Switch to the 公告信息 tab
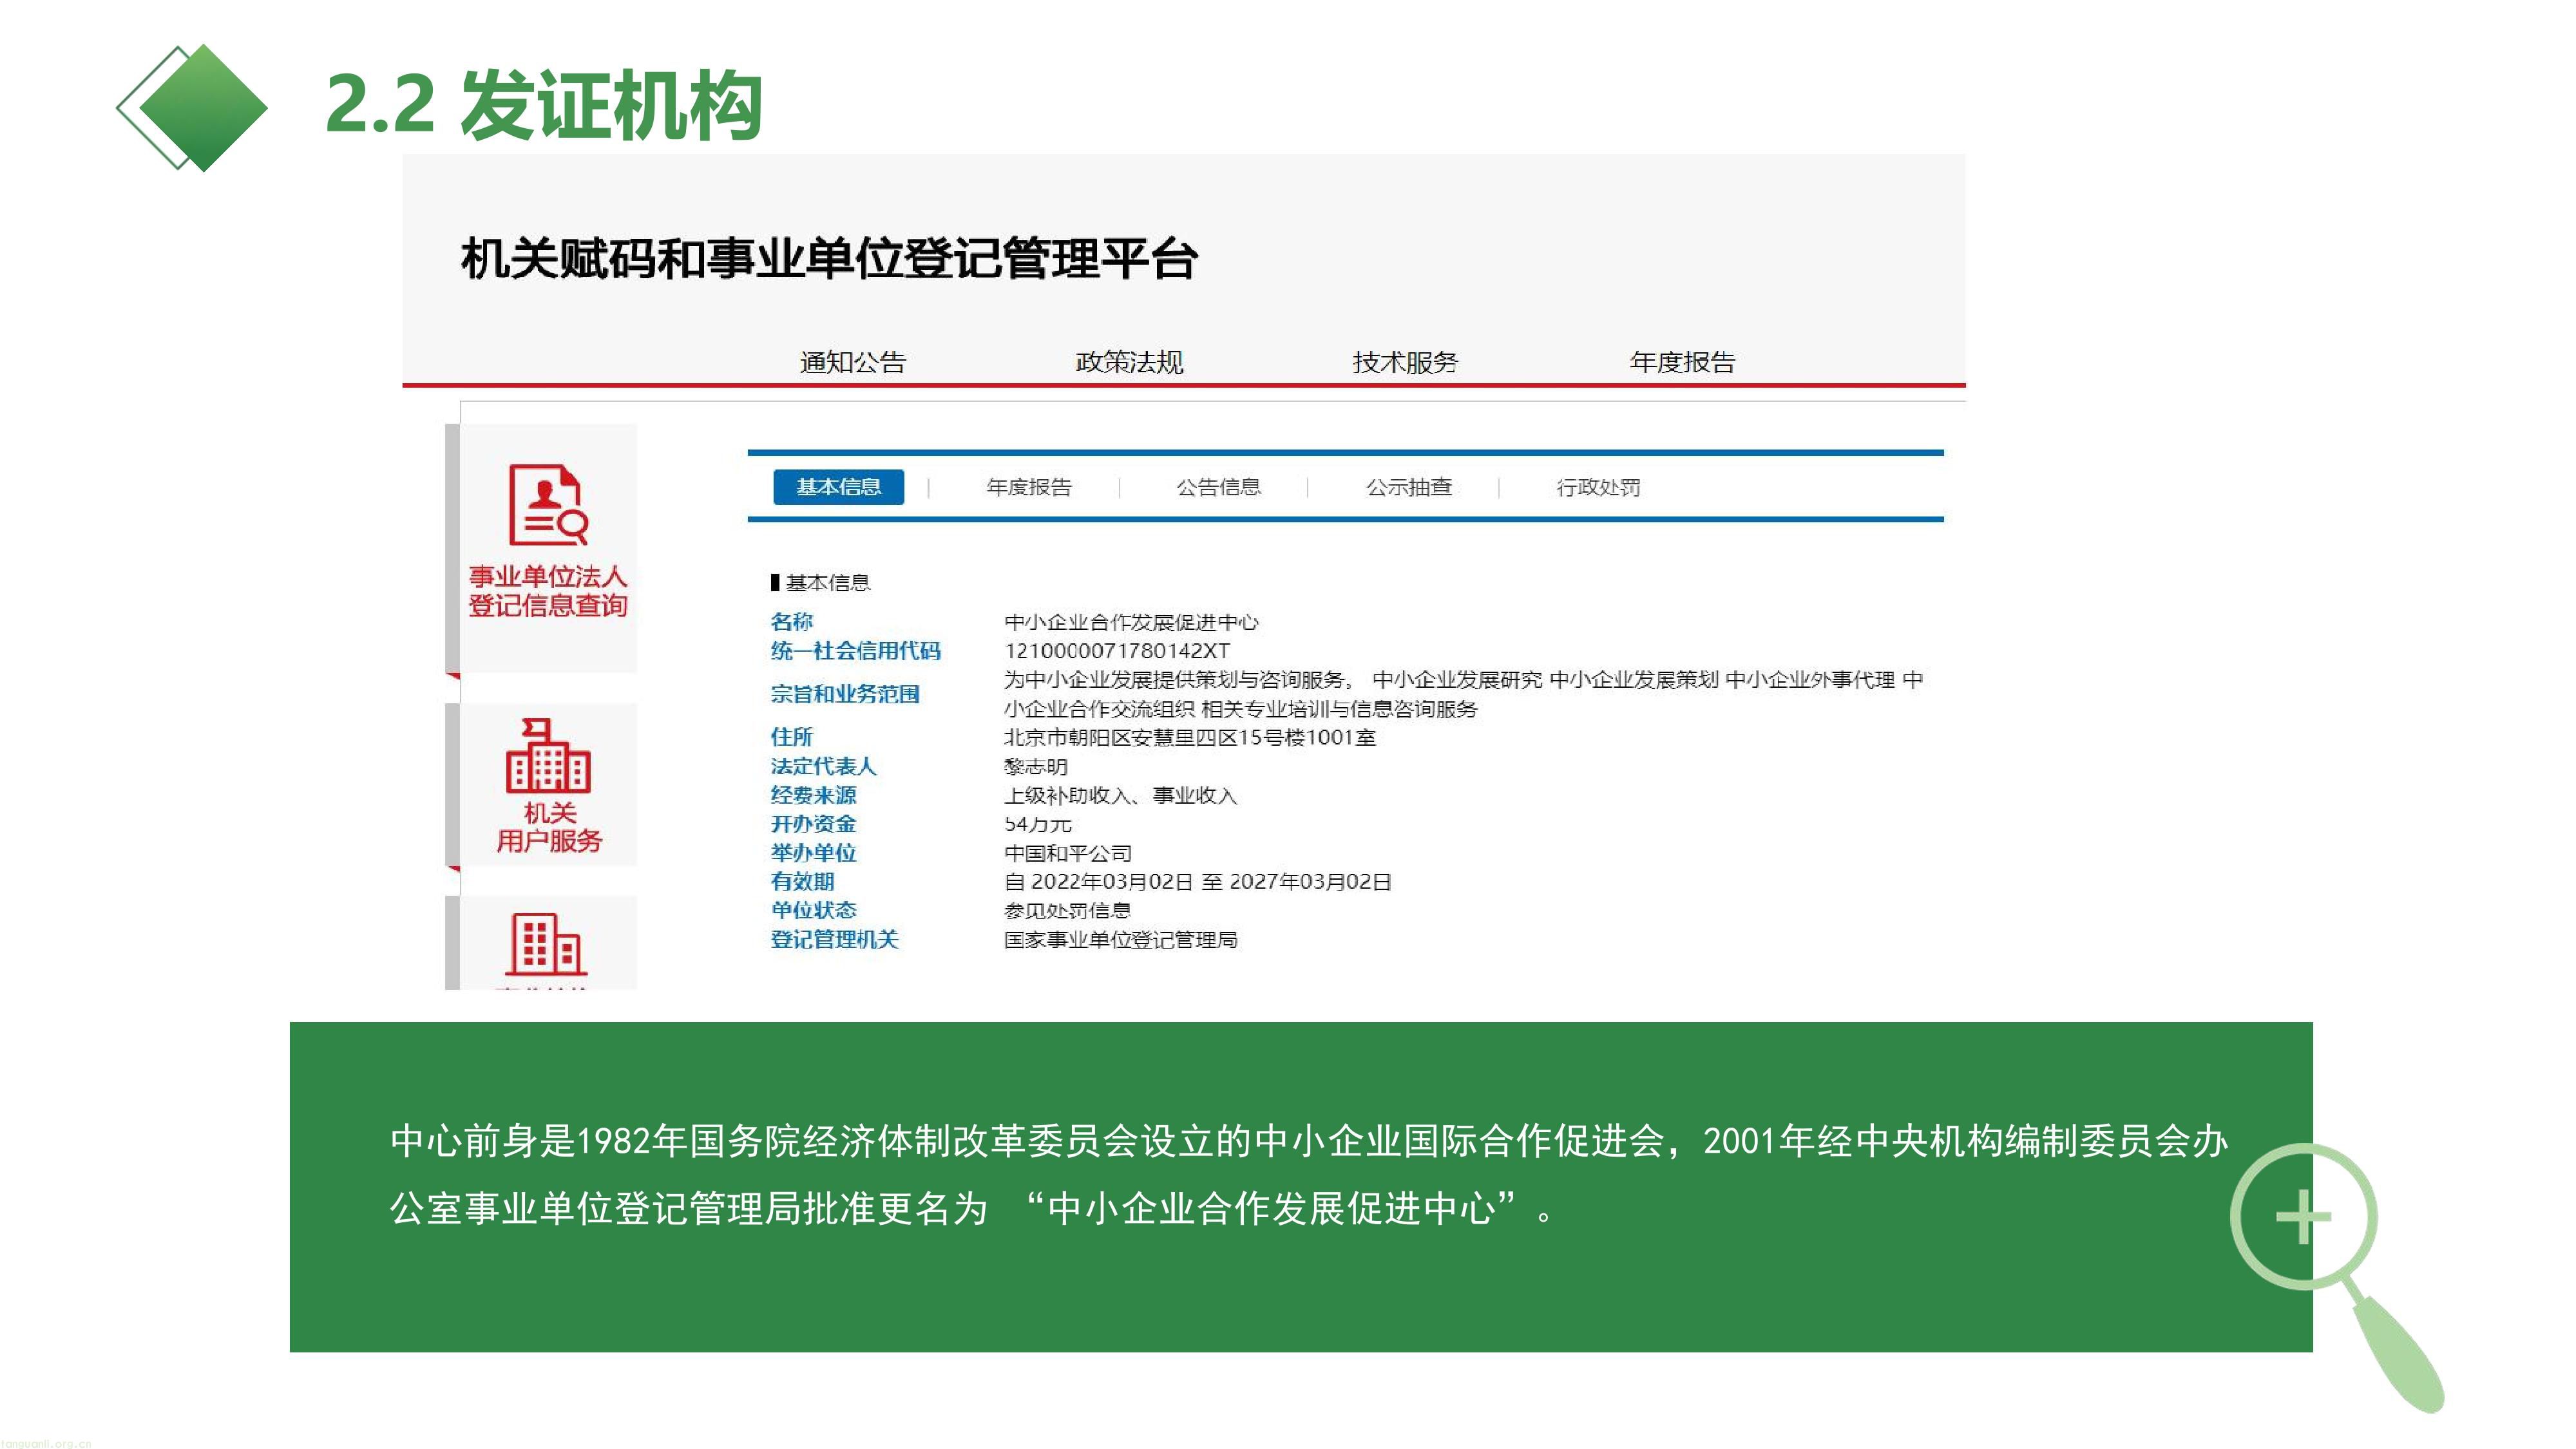 click(x=1218, y=487)
